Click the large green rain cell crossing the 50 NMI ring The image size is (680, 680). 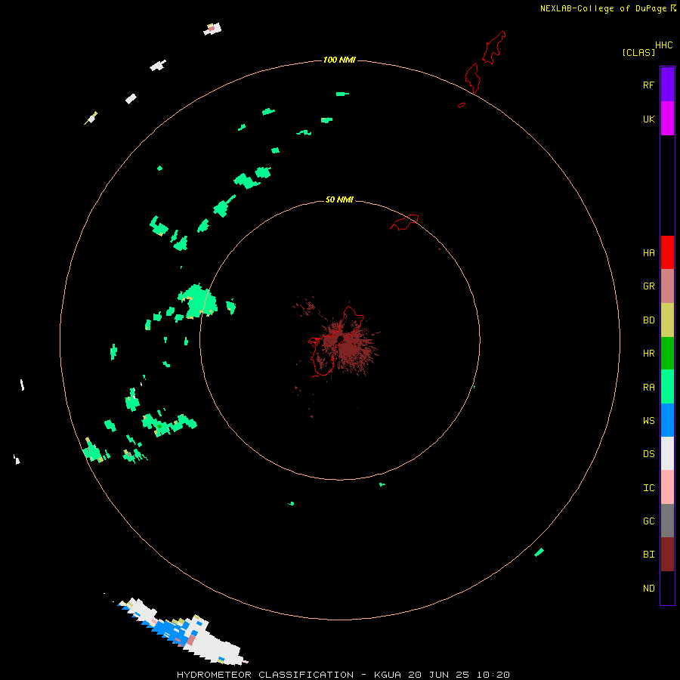(198, 301)
